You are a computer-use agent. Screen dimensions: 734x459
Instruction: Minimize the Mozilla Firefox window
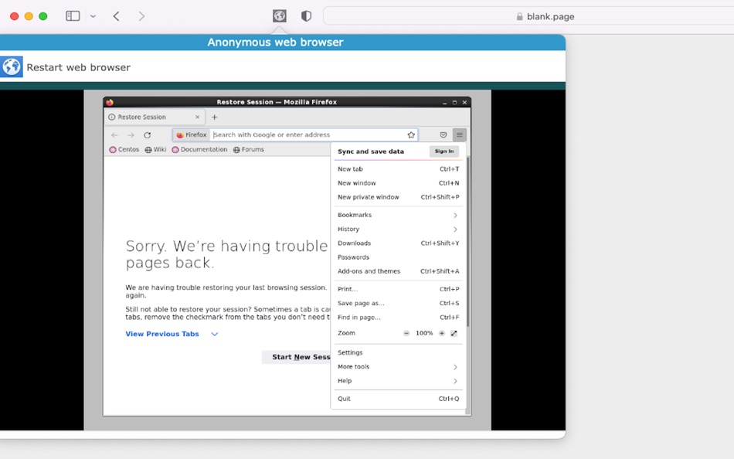[444, 102]
